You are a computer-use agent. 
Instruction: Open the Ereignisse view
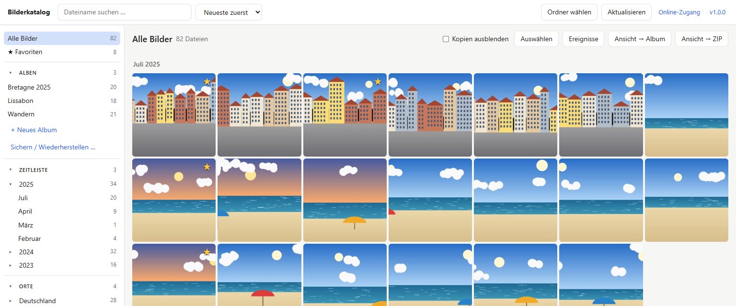(x=583, y=39)
